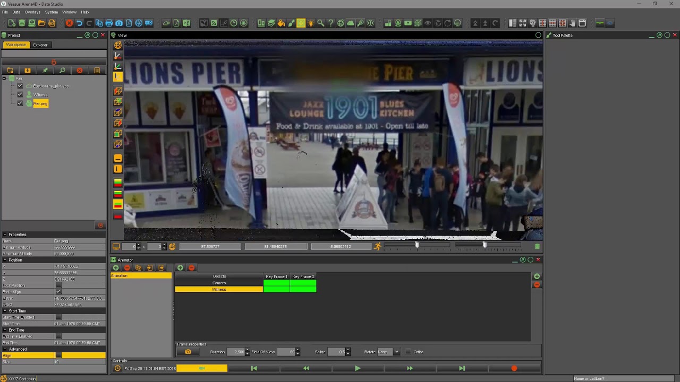Open the Window menu
Screen dimensions: 680x382
coord(69,12)
